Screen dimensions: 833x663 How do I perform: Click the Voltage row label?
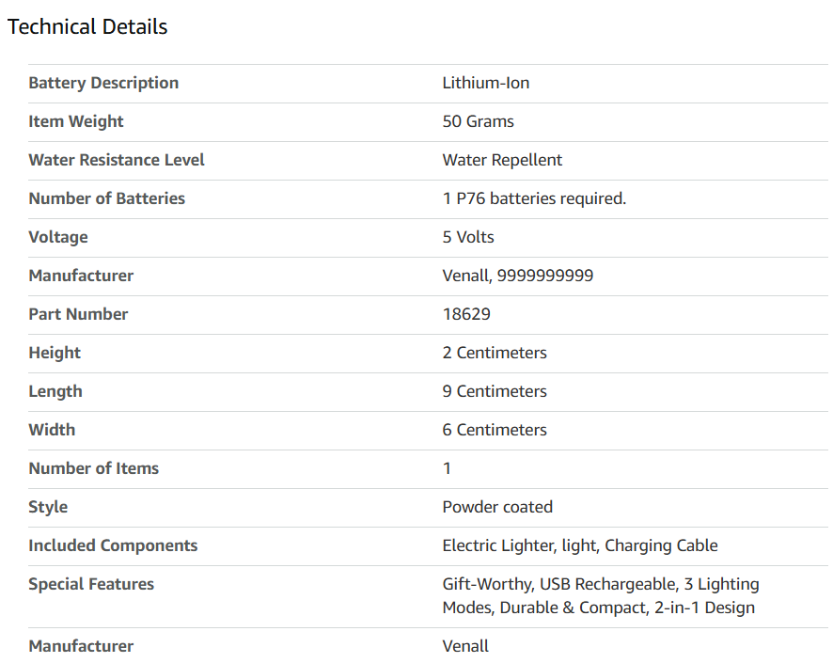58,237
